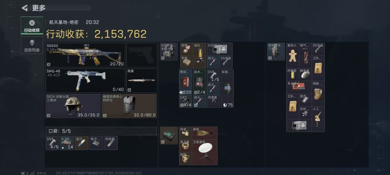Click the 液压 yellow tool item
Image resolution: width=390 pixels, height=175 pixels.
(x=199, y=55)
